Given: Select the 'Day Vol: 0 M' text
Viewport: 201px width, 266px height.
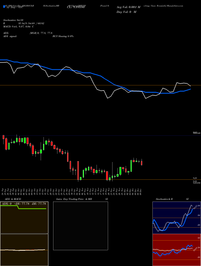Looking at the screenshot, I should [126, 12].
